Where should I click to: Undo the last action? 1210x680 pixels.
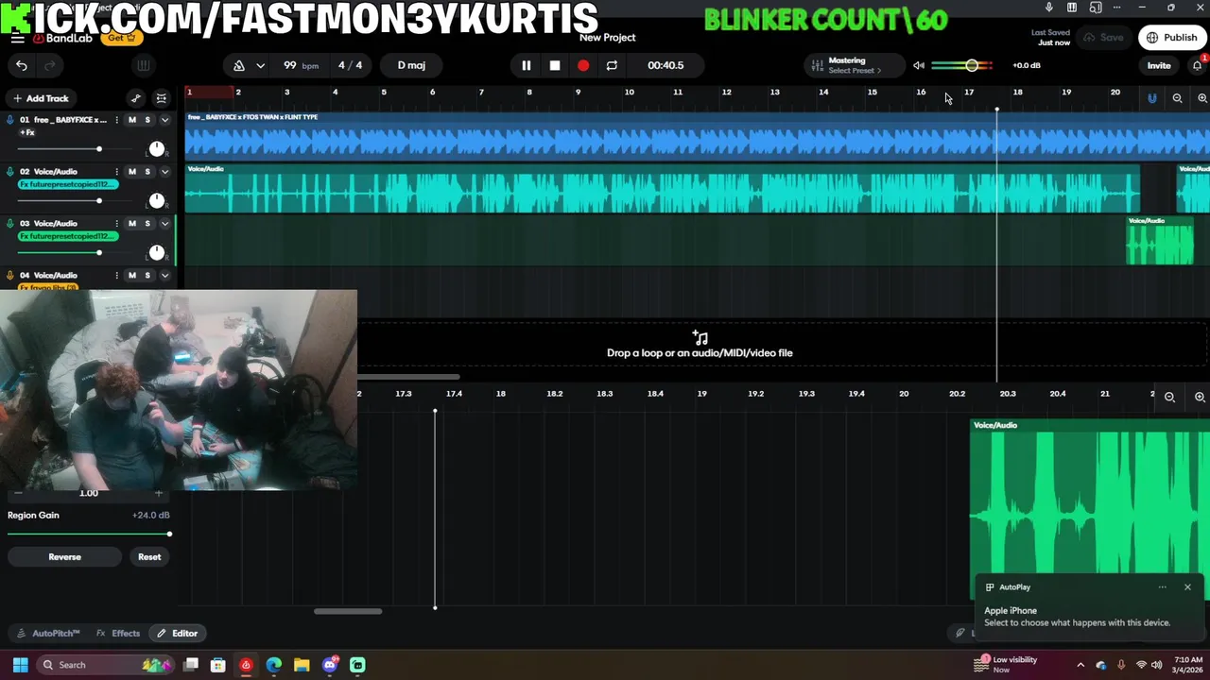coord(22,65)
